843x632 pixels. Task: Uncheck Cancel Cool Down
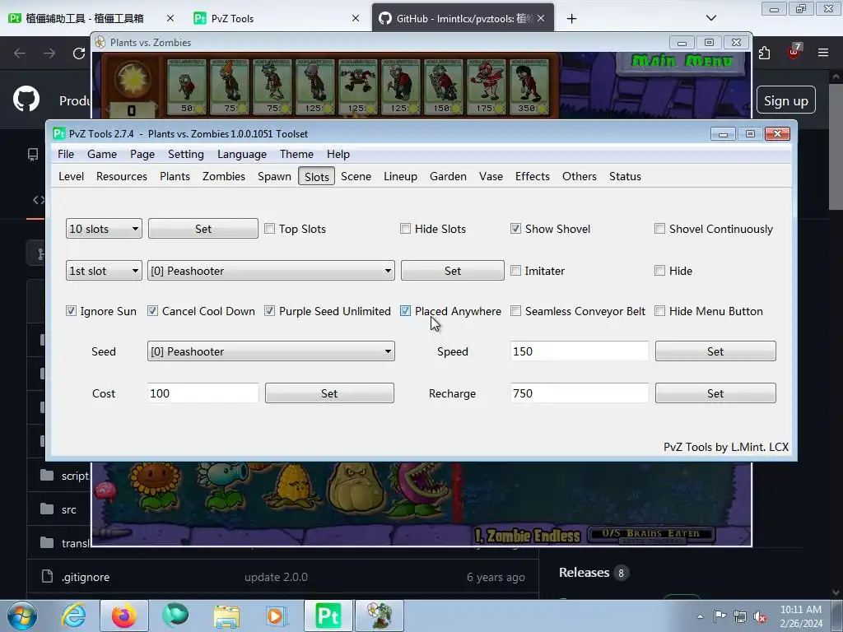pyautogui.click(x=152, y=311)
